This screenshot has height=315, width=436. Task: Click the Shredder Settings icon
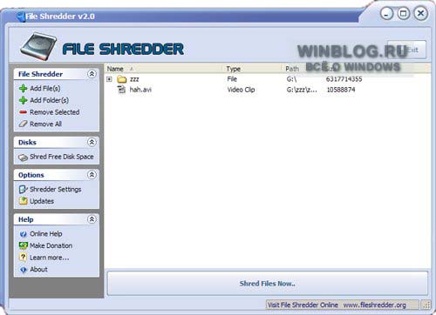pos(23,189)
